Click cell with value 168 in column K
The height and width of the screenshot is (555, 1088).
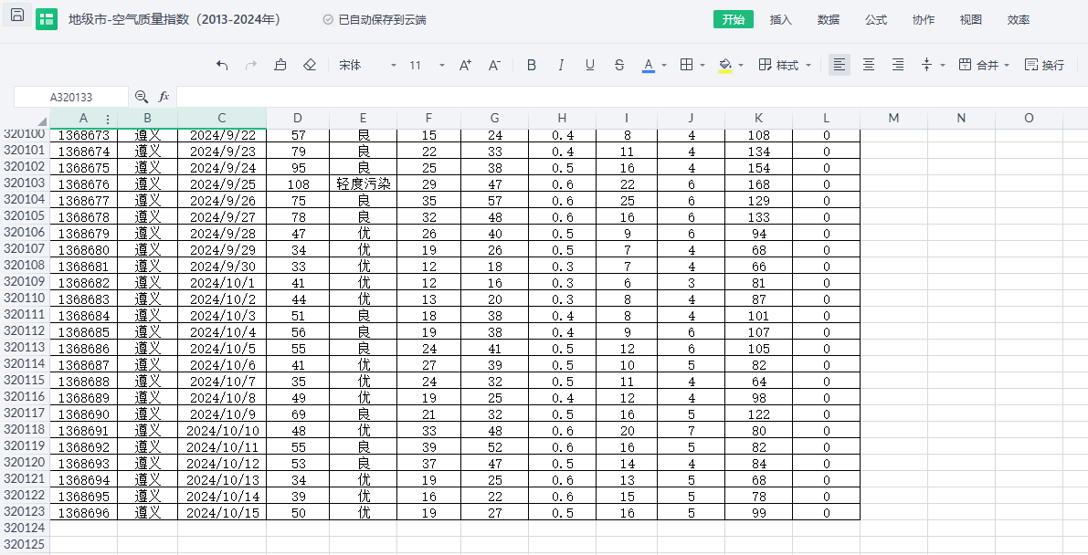[x=758, y=183]
